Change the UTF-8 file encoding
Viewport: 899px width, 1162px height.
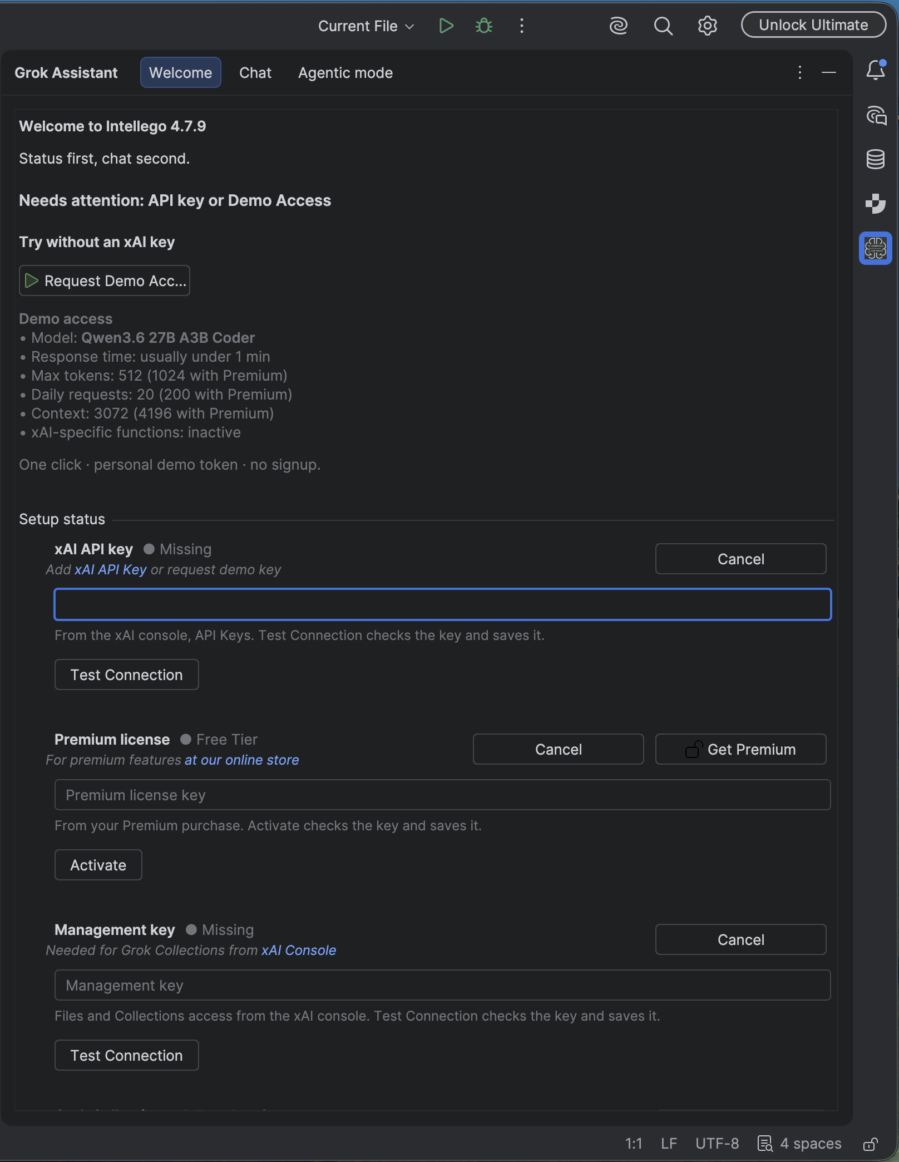(x=717, y=1144)
